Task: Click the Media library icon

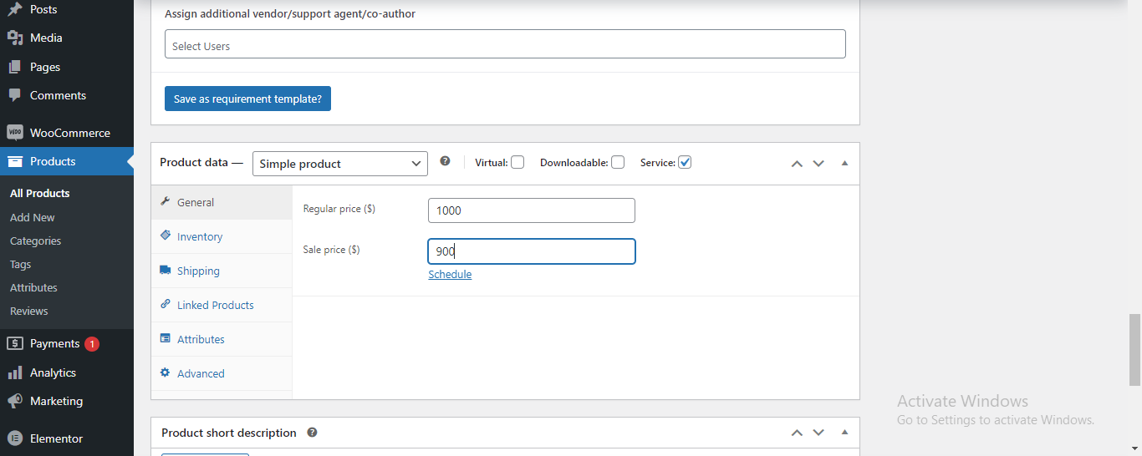Action: coord(14,38)
